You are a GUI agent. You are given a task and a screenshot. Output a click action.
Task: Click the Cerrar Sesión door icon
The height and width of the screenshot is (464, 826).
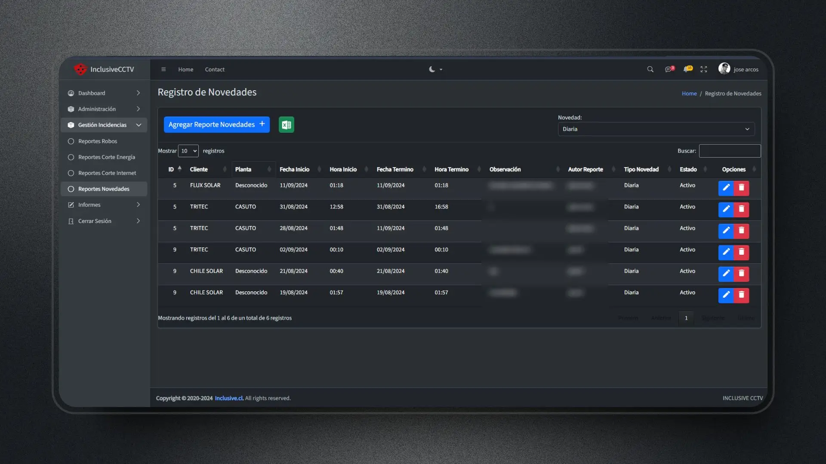coord(71,221)
